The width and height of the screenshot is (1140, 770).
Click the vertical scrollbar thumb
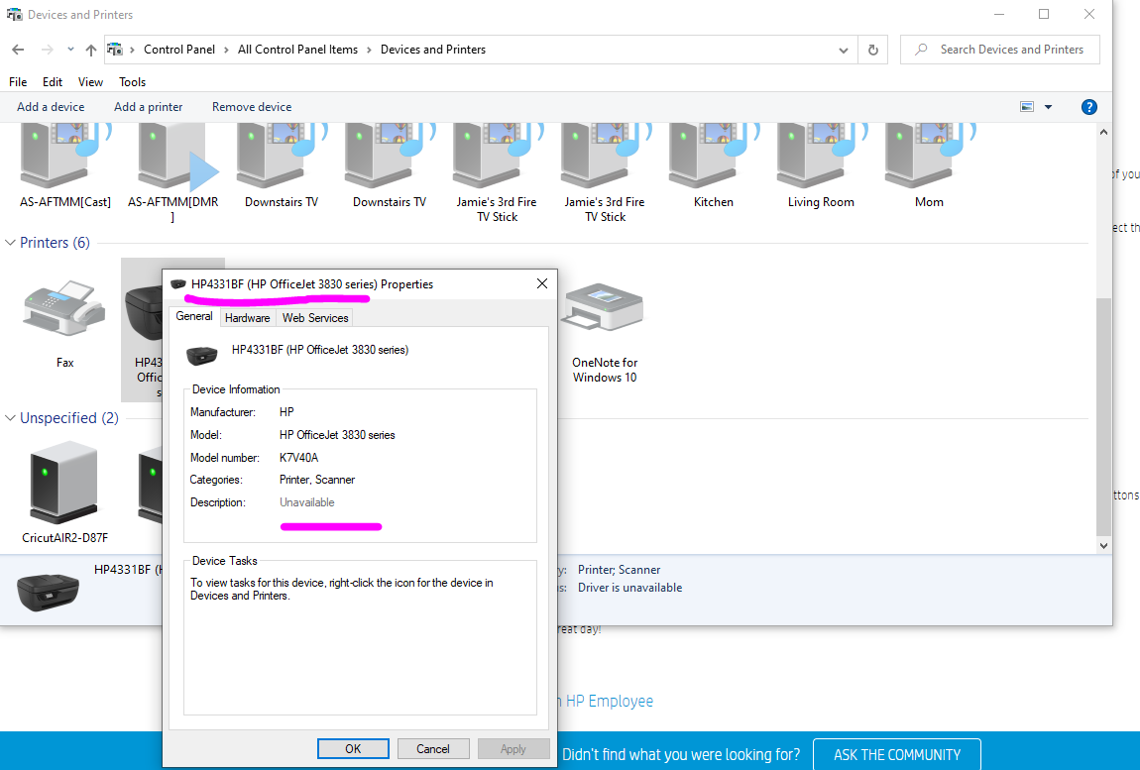pos(1103,416)
